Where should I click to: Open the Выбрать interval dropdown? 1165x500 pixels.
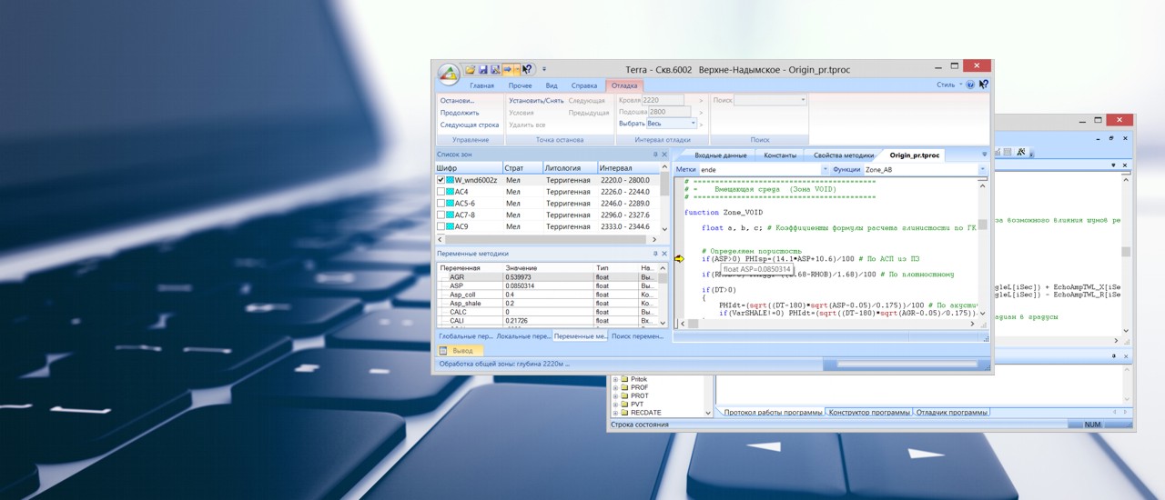(693, 124)
